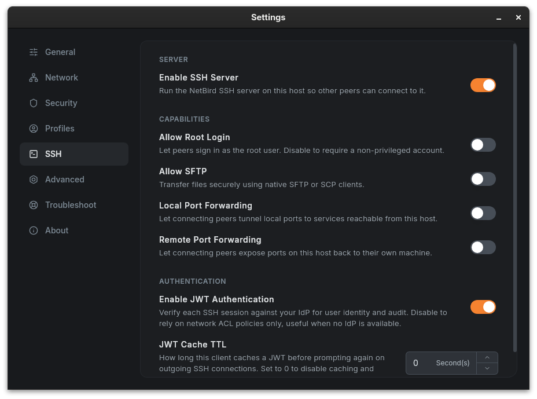Click 'Run the NetBird SSH server' description
Screen dimensions: 537x399
(x=292, y=91)
